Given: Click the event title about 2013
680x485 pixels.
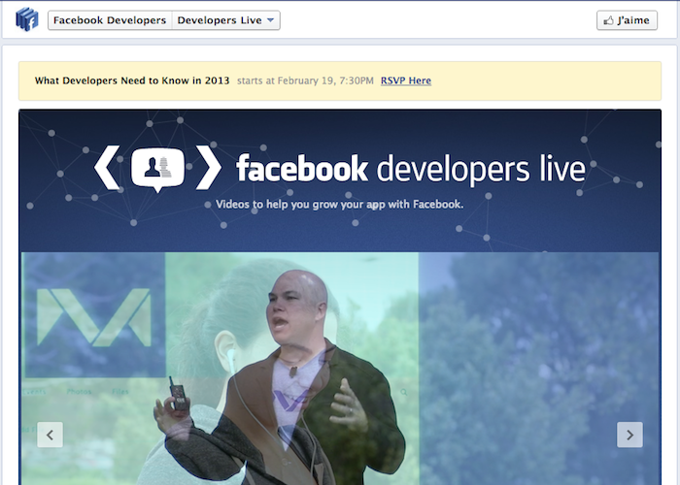Looking at the screenshot, I should click(x=132, y=81).
